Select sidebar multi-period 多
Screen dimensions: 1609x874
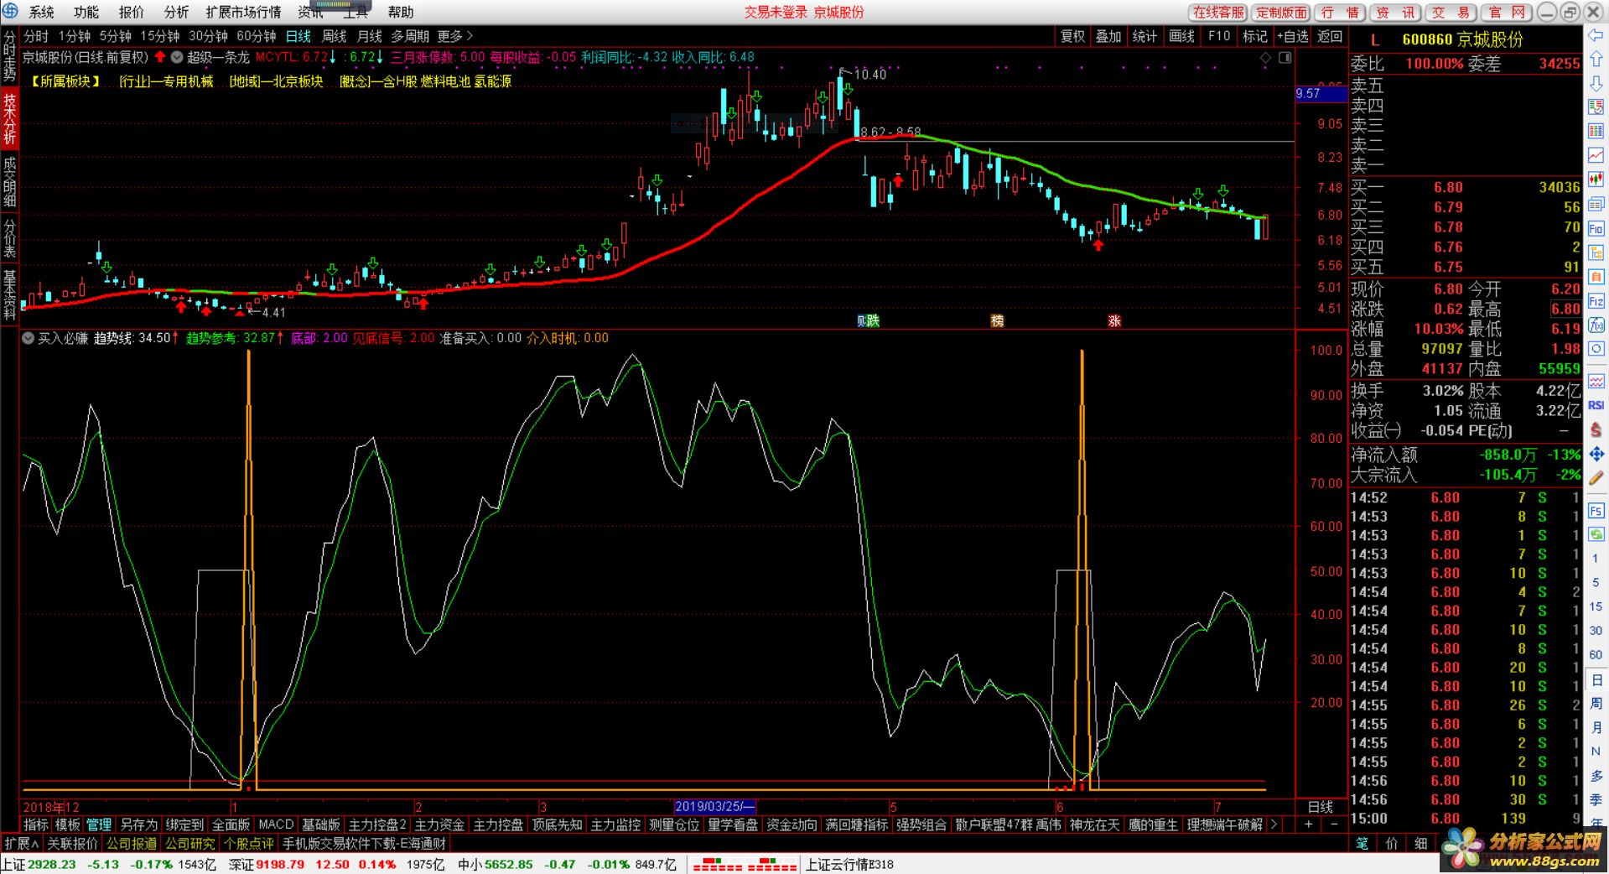tap(1596, 776)
